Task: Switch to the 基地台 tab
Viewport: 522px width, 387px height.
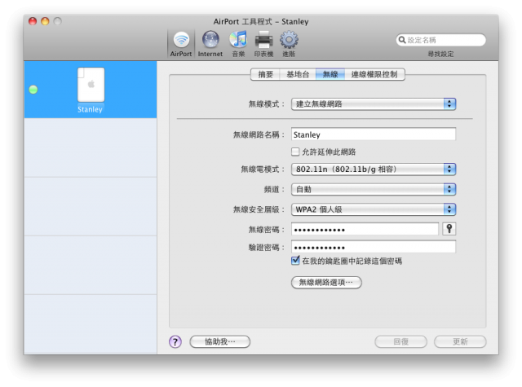Action: (298, 74)
